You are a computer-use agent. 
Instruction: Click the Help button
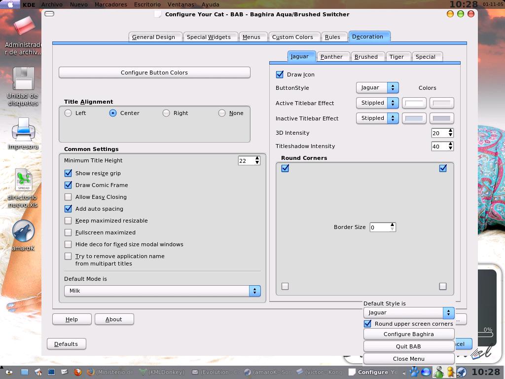pos(72,319)
